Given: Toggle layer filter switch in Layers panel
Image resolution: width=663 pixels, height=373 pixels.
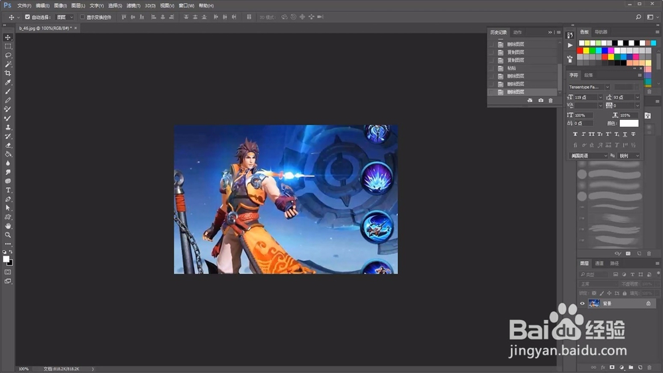Looking at the screenshot, I should [x=658, y=274].
